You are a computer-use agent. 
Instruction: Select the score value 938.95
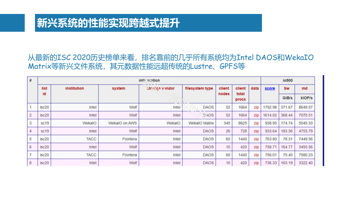pos(271,123)
